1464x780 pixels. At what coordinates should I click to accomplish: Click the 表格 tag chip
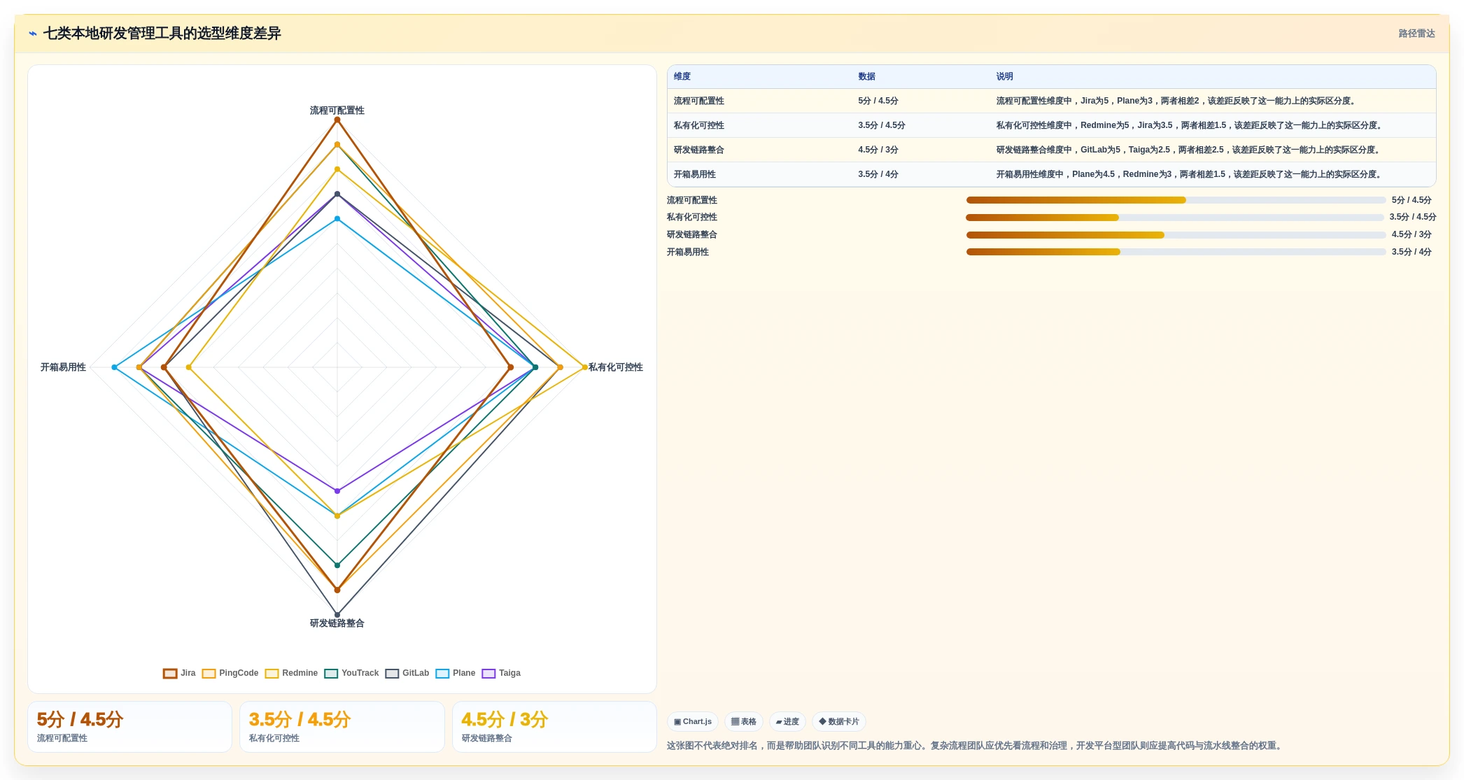coord(744,721)
